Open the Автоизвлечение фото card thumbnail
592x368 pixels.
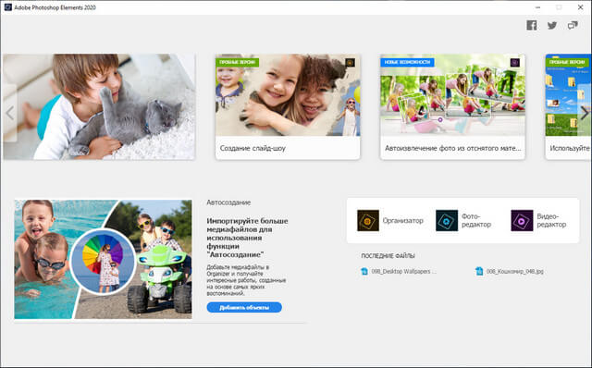(452, 95)
